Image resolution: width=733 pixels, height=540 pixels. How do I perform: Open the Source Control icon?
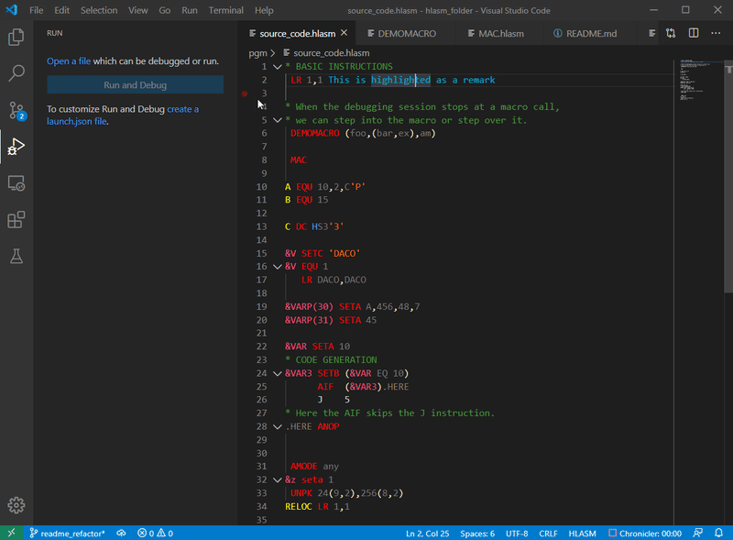coord(15,108)
